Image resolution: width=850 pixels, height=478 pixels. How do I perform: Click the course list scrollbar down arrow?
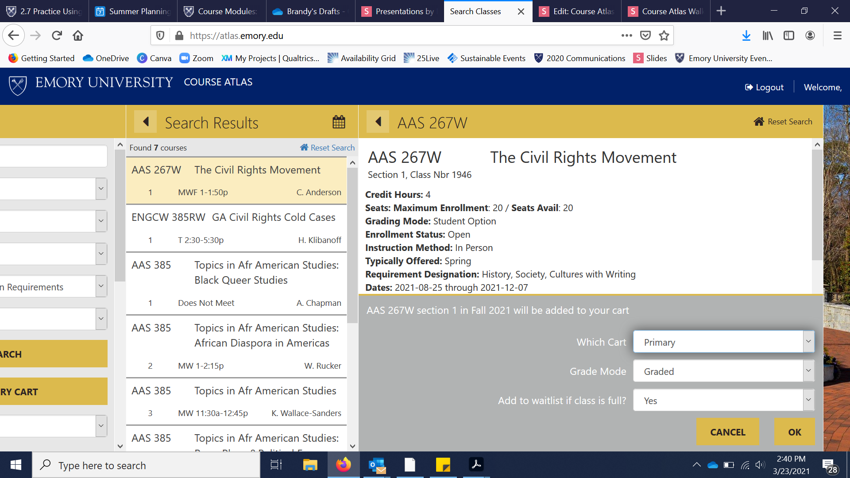352,446
